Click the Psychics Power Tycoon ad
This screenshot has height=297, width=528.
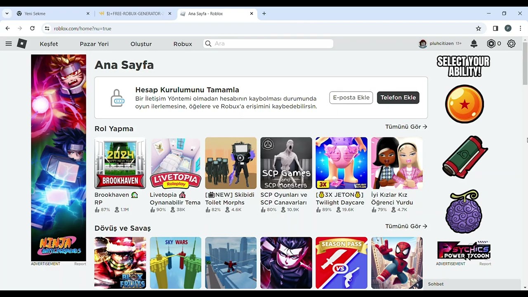464,158
